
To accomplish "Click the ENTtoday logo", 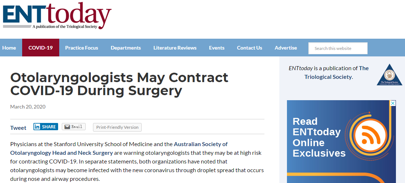I will click(x=57, y=16).
